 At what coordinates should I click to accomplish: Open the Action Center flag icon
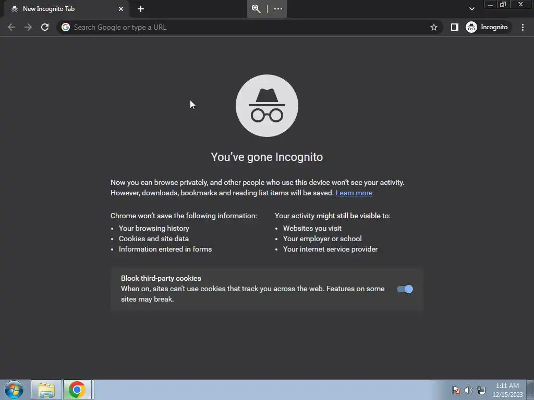pyautogui.click(x=456, y=390)
